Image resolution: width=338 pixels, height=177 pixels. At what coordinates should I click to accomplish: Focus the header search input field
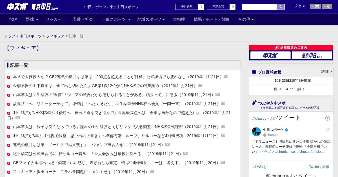259,7
